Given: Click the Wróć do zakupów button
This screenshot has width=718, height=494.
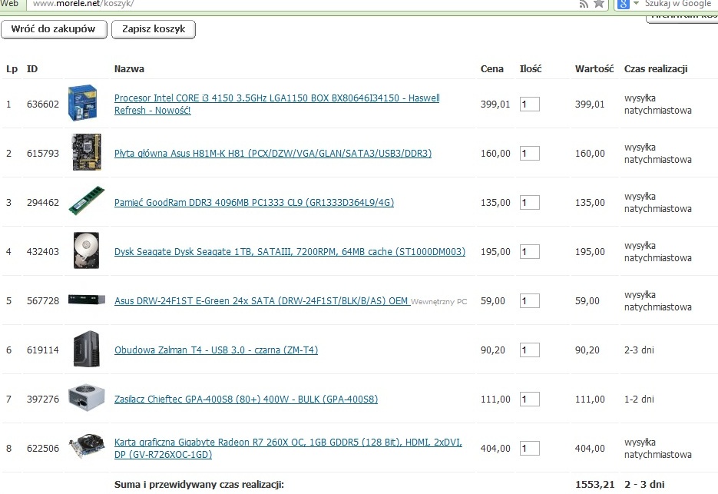Looking at the screenshot, I should pyautogui.click(x=54, y=29).
